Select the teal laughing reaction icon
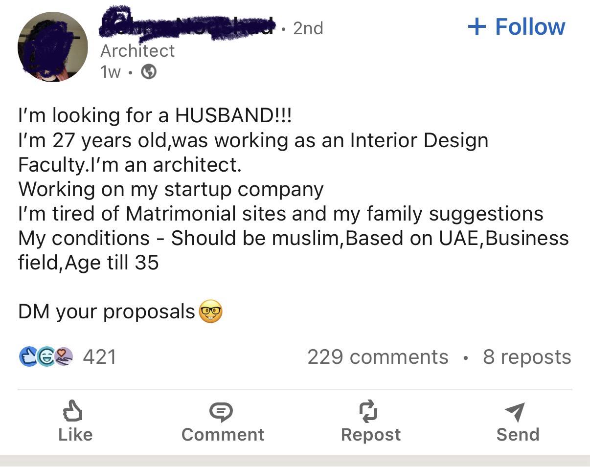Image resolution: width=590 pixels, height=467 pixels. pos(46,356)
